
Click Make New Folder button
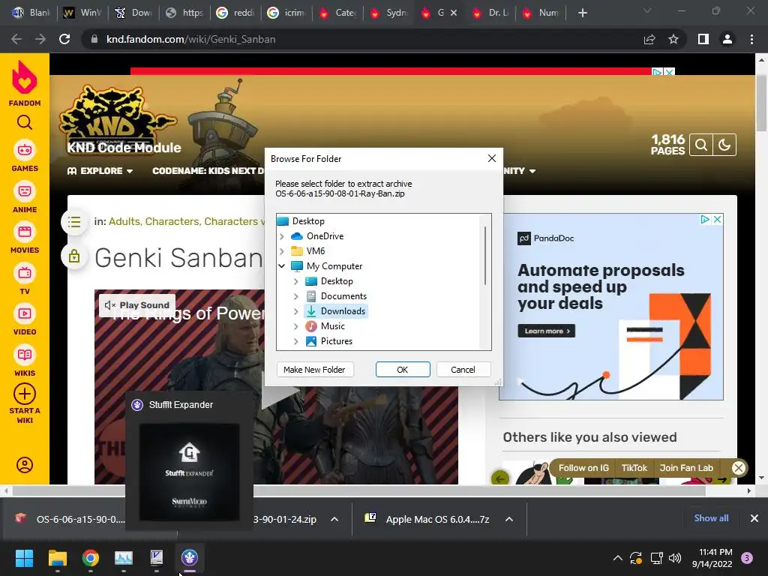[x=314, y=370]
